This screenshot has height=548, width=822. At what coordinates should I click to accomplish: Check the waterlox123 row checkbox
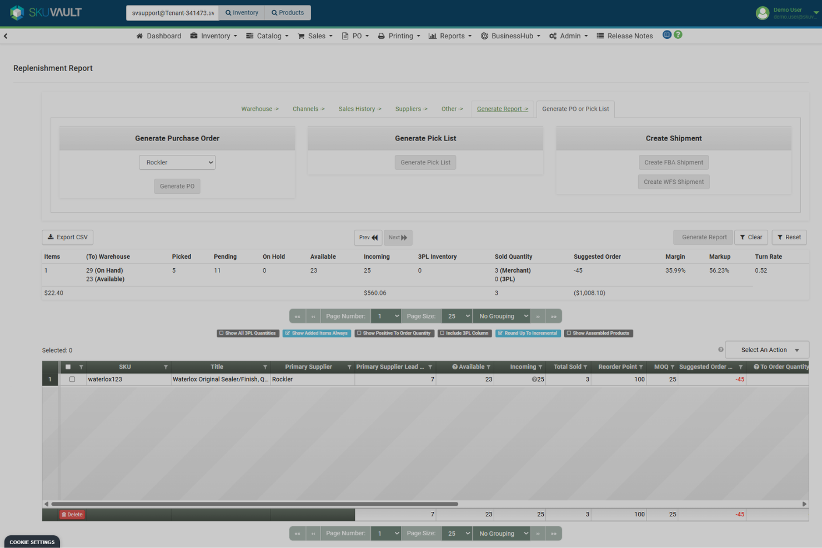click(x=72, y=379)
